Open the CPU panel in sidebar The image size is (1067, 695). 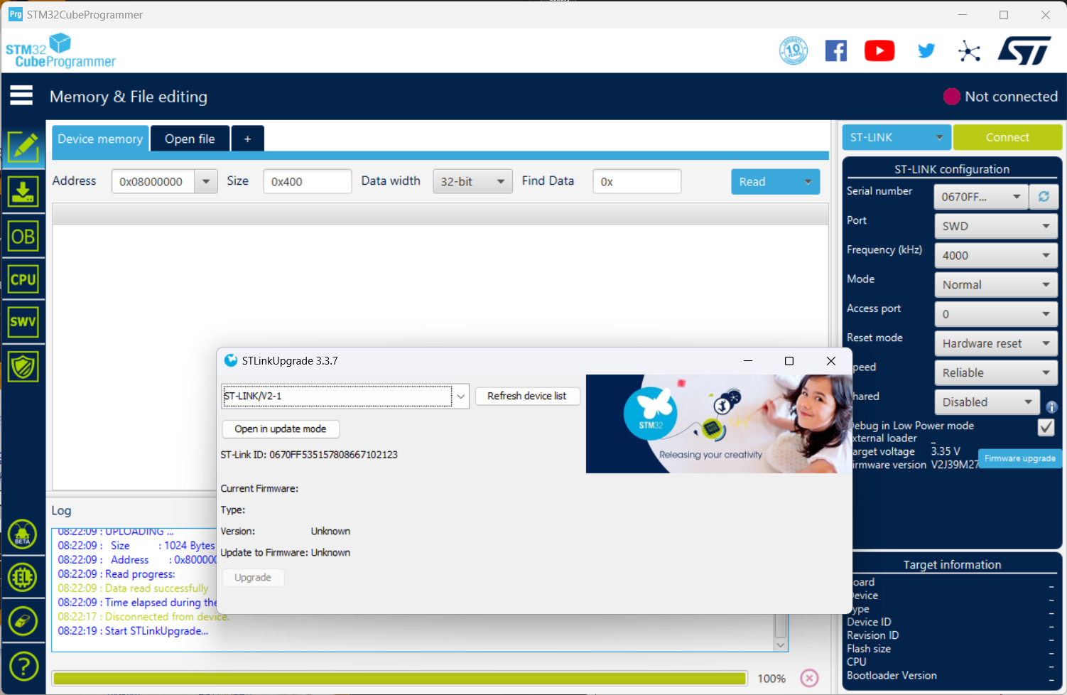point(23,279)
